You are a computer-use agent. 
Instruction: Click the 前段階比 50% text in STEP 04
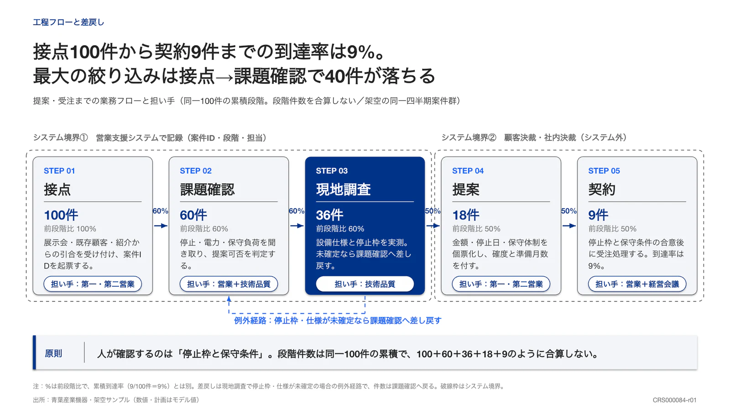point(476,229)
